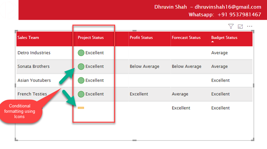Click the yellow dash status icon
The image size is (267, 149).
click(x=81, y=108)
